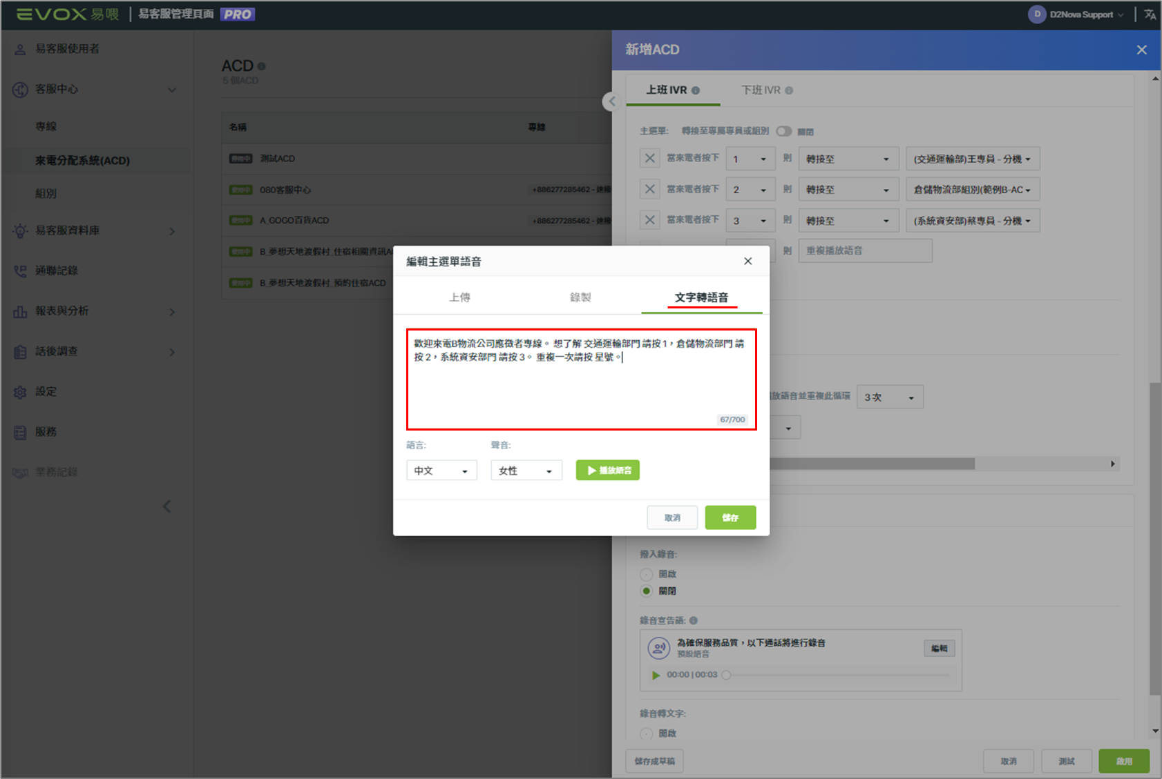This screenshot has height=779, width=1162.
Task: Click the info icon next to 下班 IVR
Action: (789, 90)
